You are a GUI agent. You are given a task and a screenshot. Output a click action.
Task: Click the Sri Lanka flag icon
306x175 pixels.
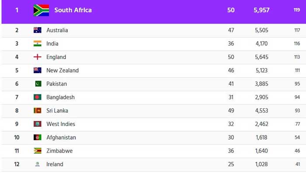coord(38,111)
